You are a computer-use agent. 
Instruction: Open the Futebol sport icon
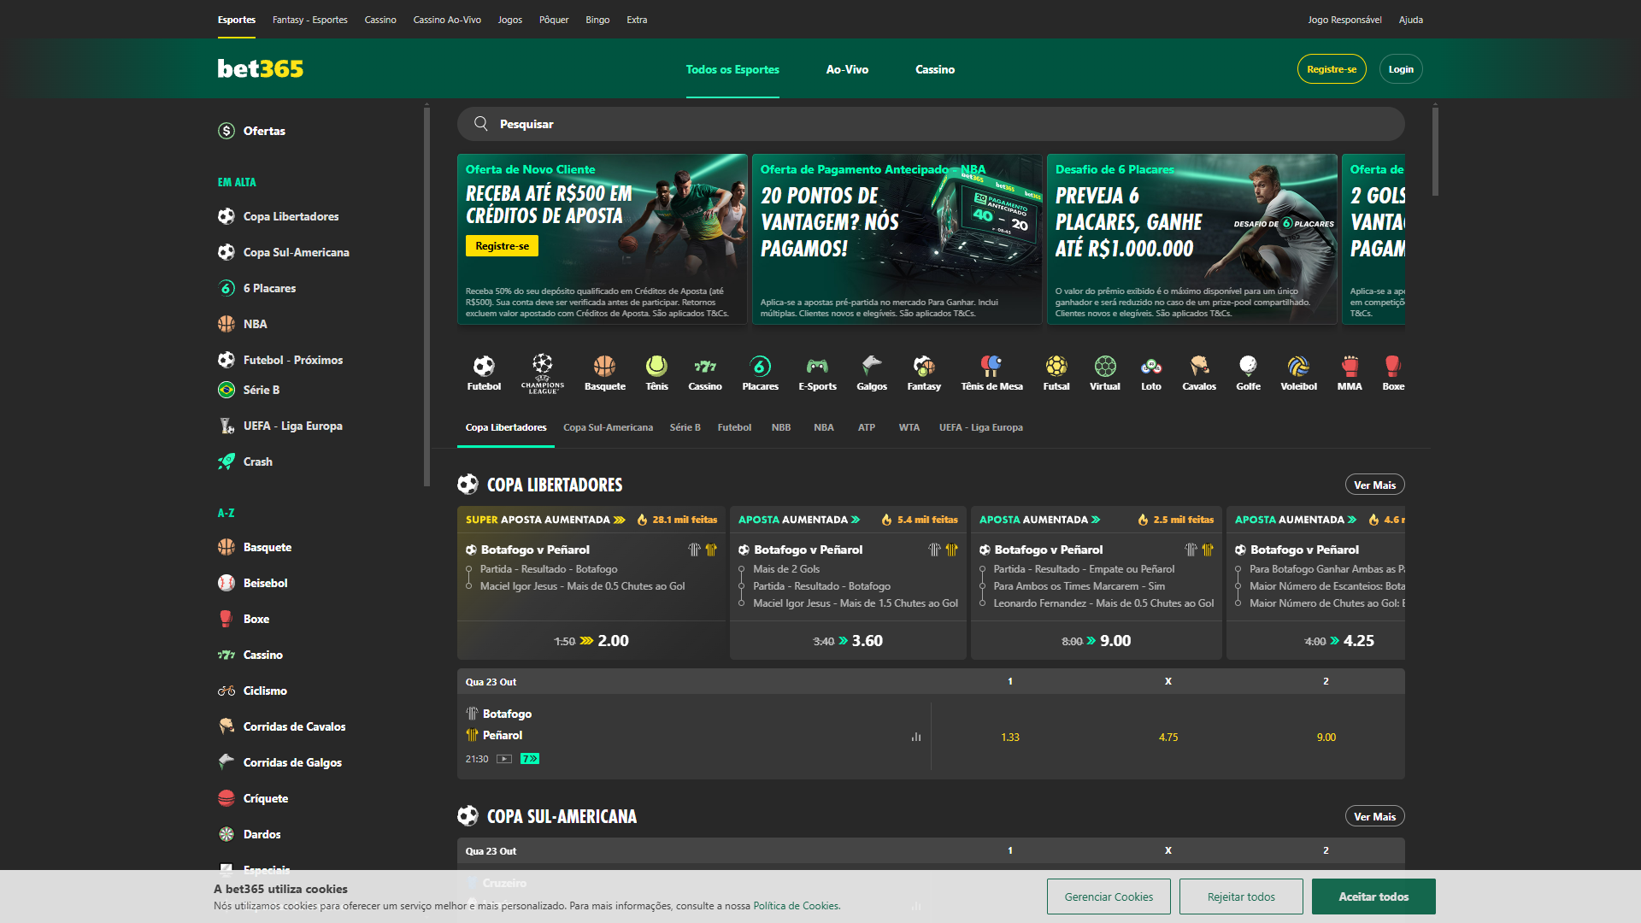pos(484,373)
